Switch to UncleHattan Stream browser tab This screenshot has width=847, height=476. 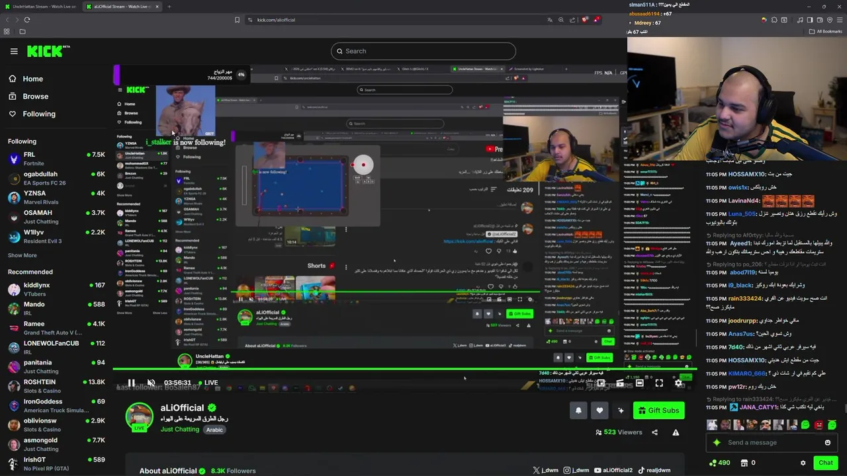[x=42, y=7]
